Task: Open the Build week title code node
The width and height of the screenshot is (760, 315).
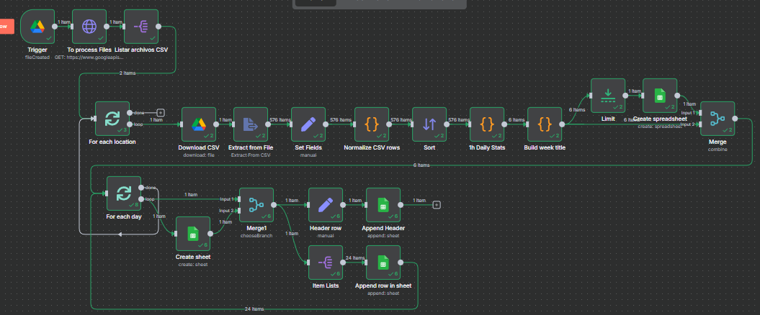Action: point(545,124)
